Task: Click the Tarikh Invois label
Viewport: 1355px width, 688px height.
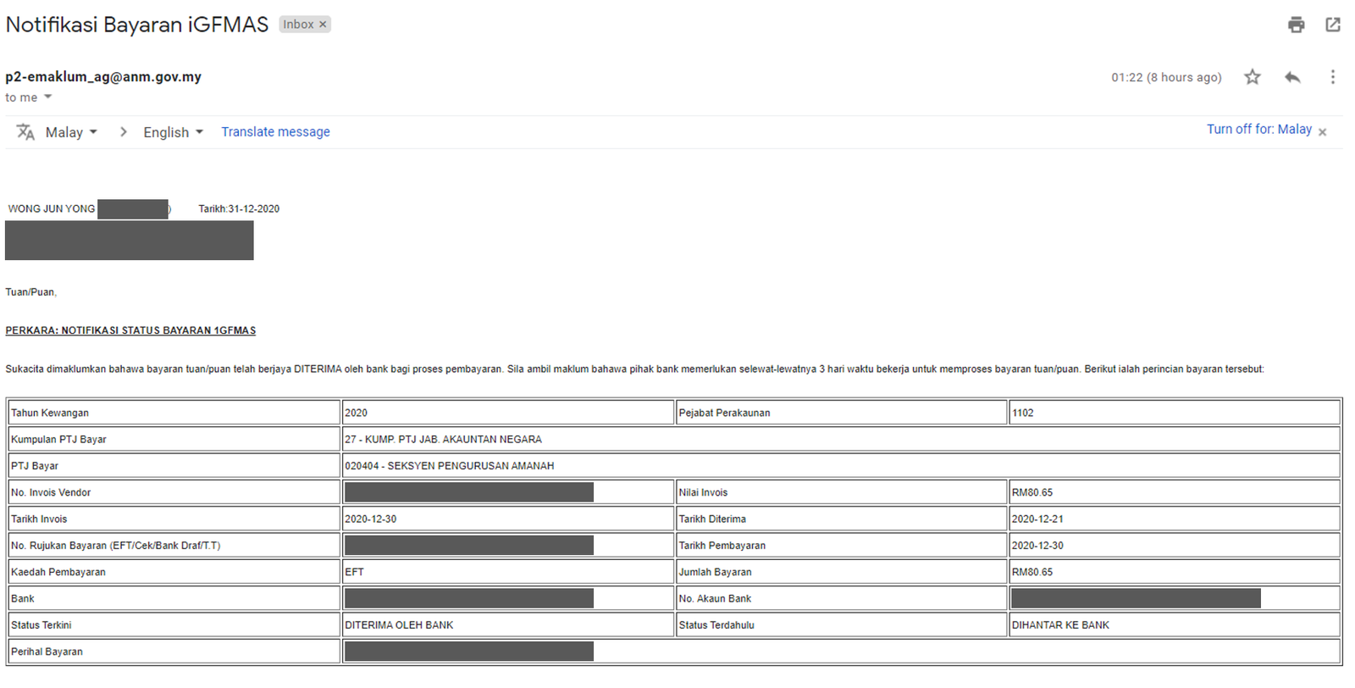Action: (39, 519)
